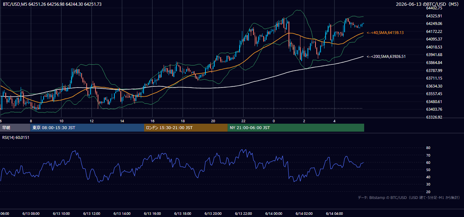Click price axis value 63326.92
The image size is (464, 217).
[x=434, y=117]
